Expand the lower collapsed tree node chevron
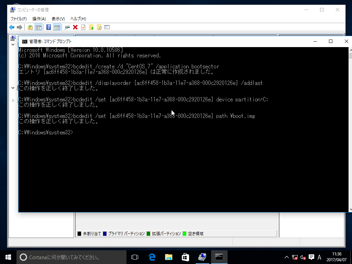This screenshot has width=352, height=264. click(13, 100)
